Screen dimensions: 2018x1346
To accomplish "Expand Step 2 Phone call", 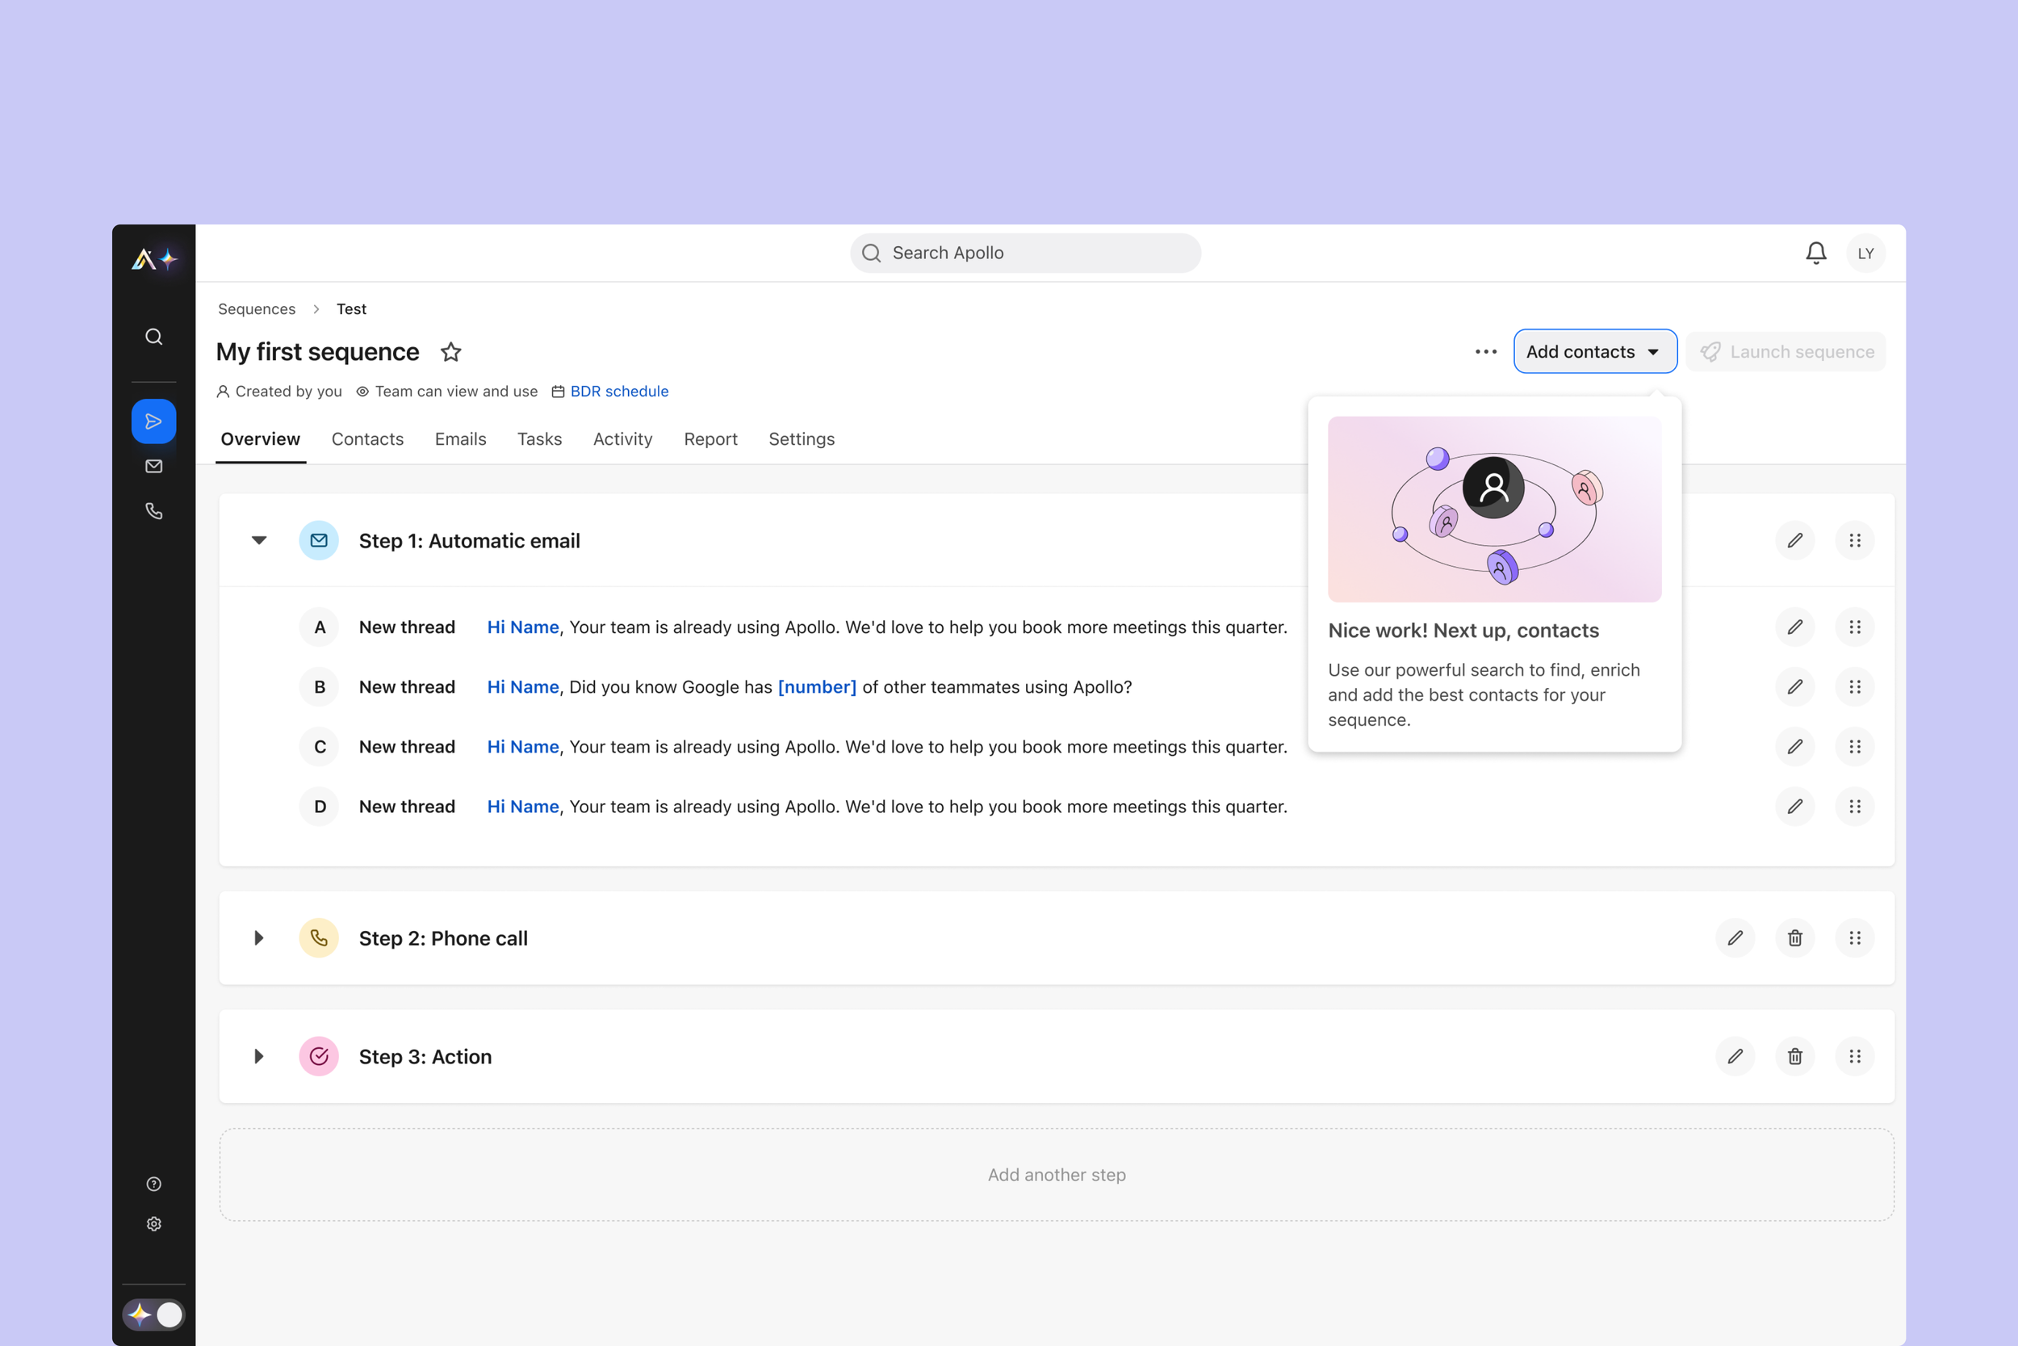I will point(258,938).
